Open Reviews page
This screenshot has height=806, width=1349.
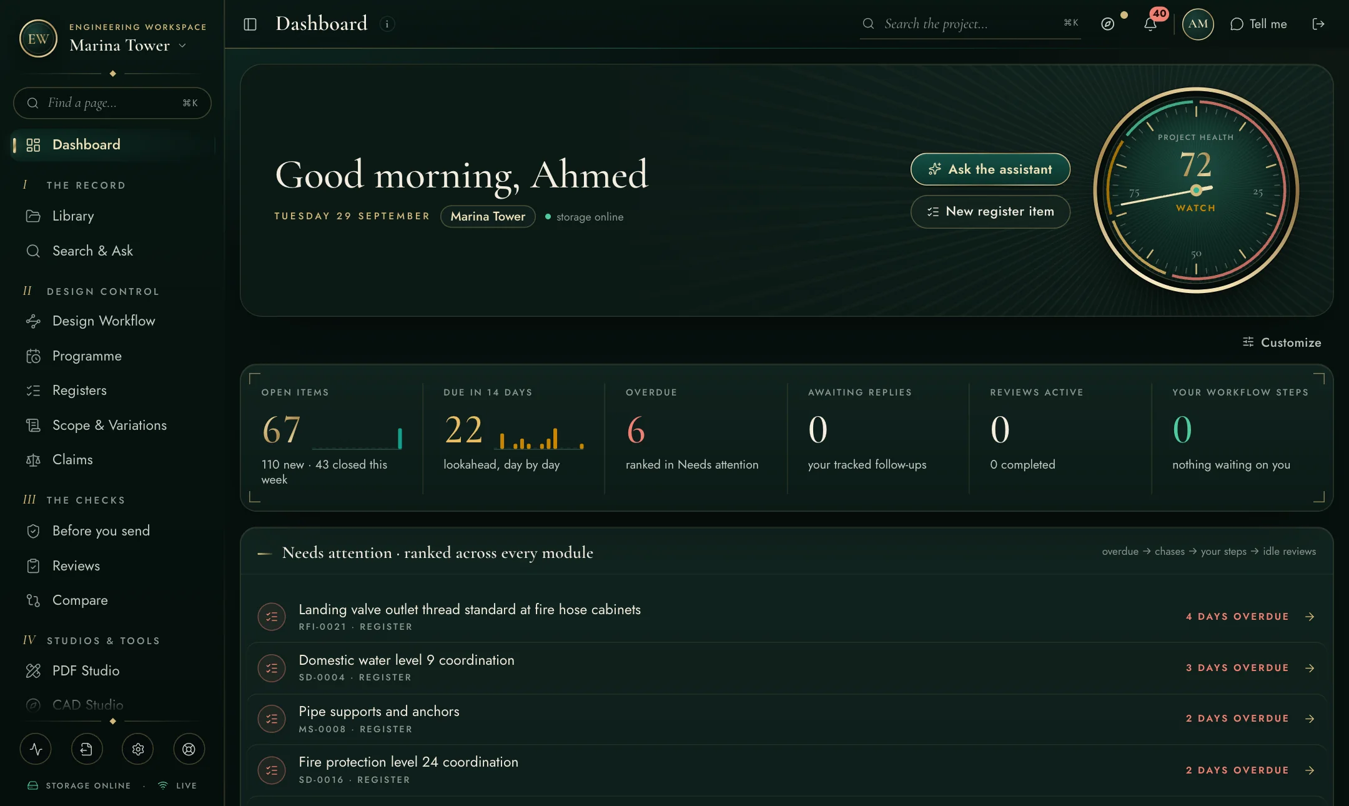pyautogui.click(x=112, y=566)
